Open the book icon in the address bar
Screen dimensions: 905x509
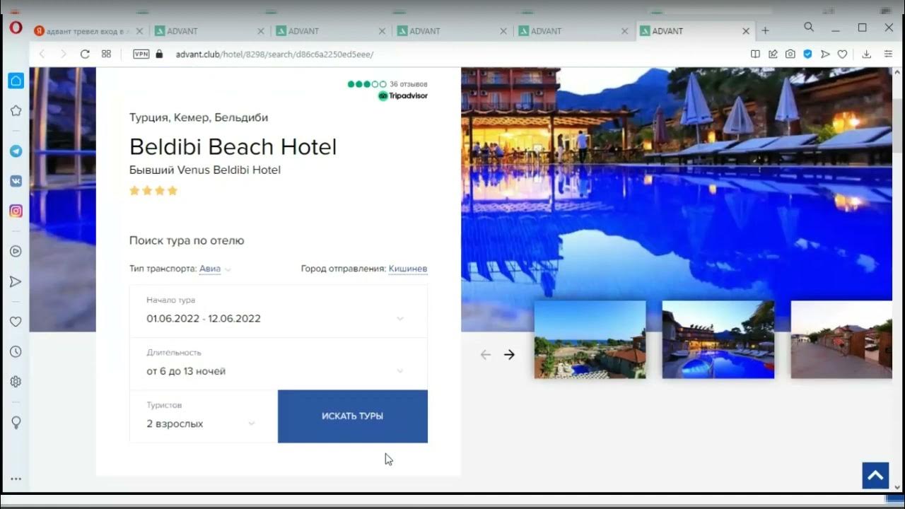(755, 54)
